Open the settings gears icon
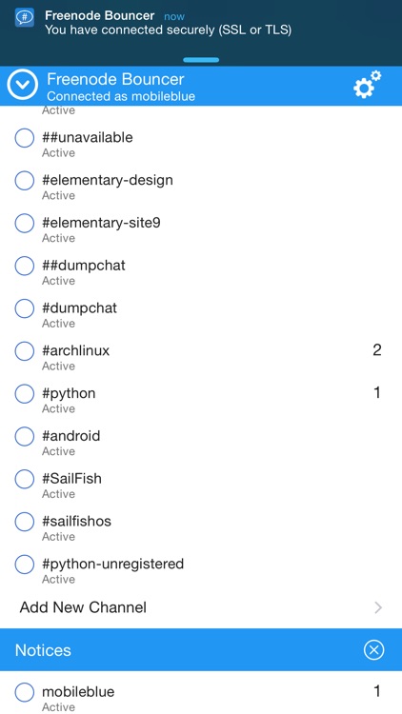 (368, 85)
